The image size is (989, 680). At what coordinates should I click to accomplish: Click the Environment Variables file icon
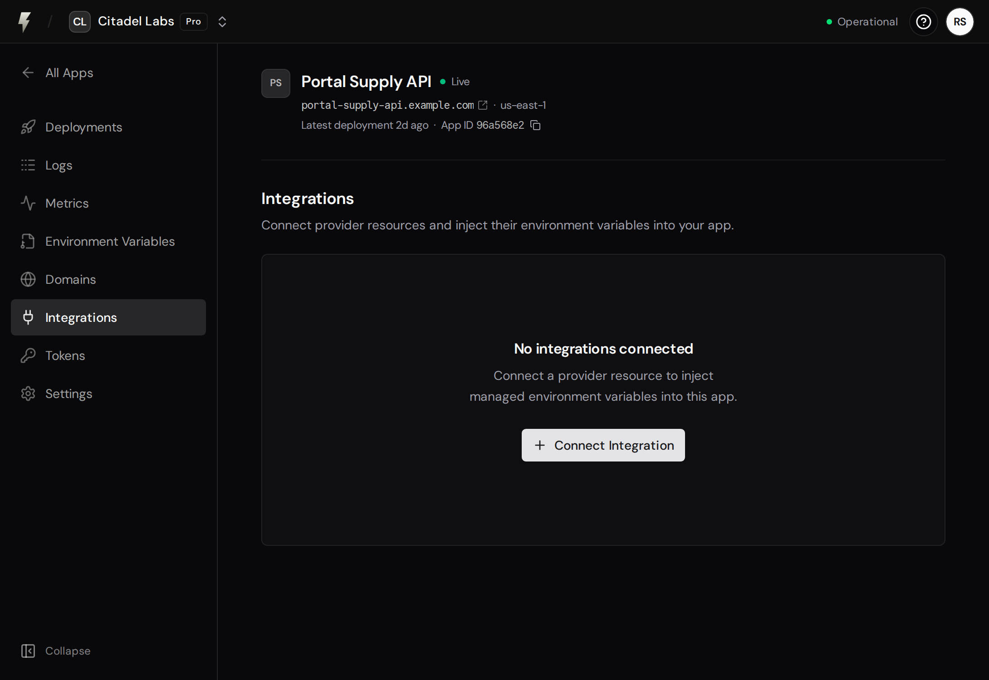28,241
